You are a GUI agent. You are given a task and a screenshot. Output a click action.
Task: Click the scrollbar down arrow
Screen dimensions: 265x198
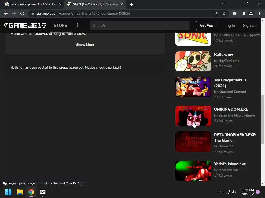point(263,183)
